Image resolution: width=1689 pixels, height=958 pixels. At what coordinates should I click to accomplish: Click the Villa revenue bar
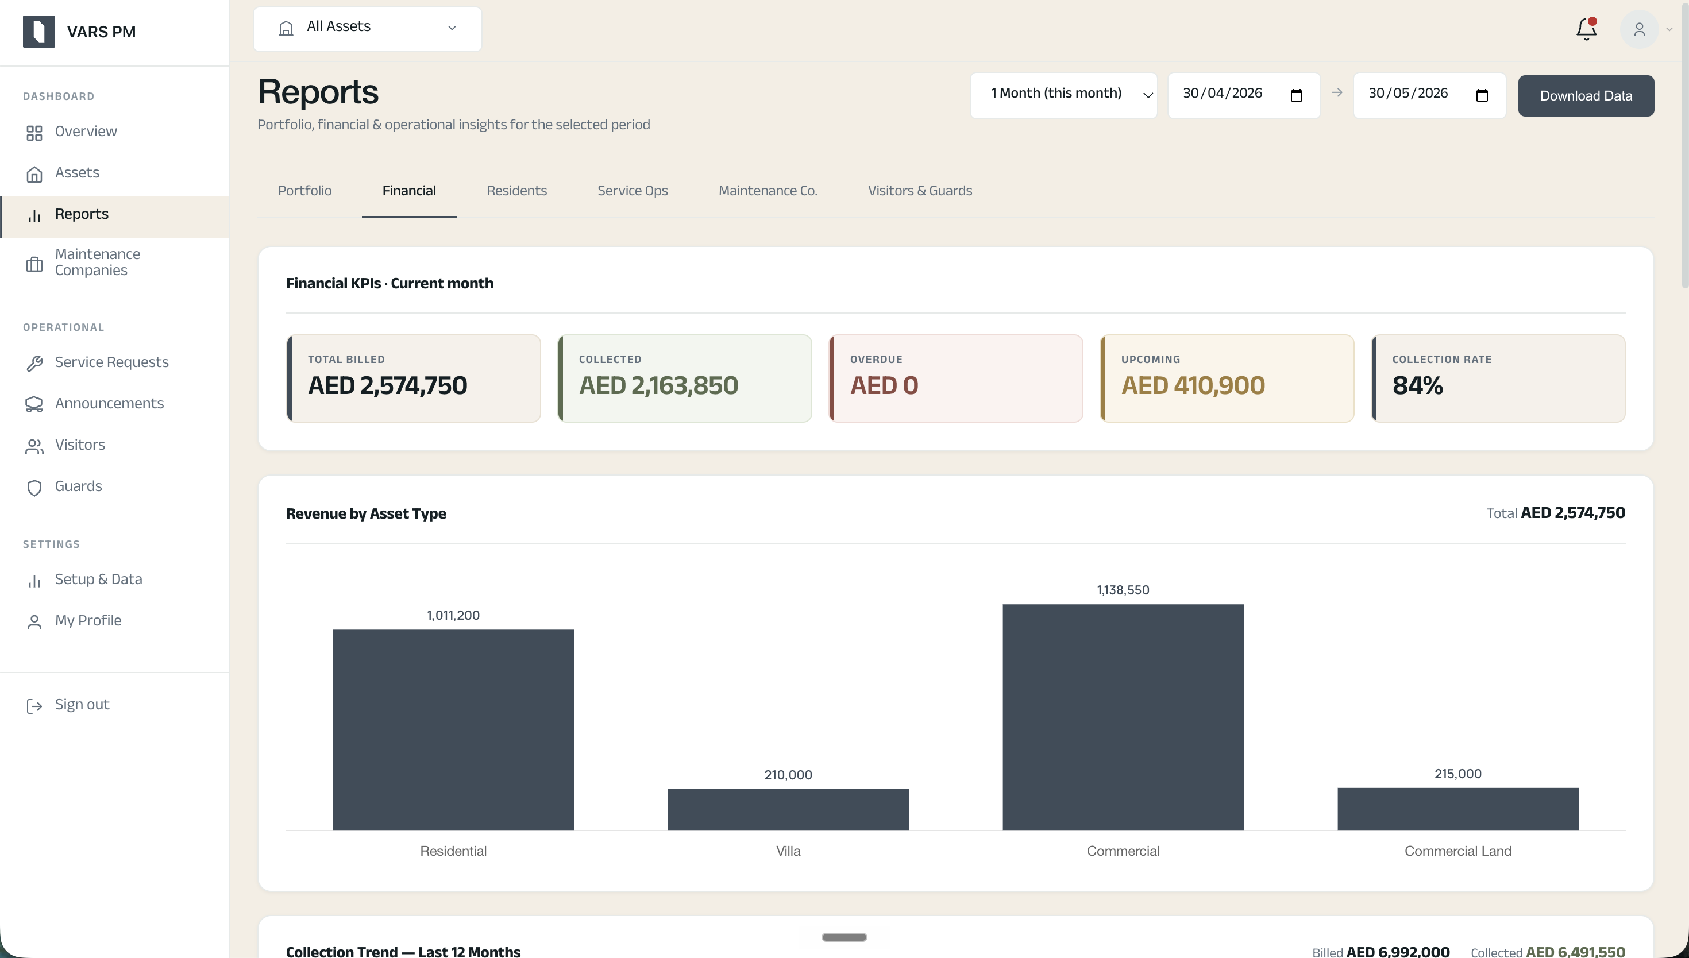coord(788,809)
